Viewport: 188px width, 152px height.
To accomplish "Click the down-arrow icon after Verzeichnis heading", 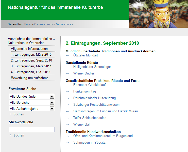I will (x=54, y=39).
